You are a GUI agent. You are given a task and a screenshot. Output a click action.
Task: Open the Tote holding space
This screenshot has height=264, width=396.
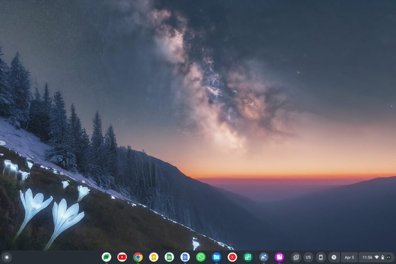coord(296,257)
